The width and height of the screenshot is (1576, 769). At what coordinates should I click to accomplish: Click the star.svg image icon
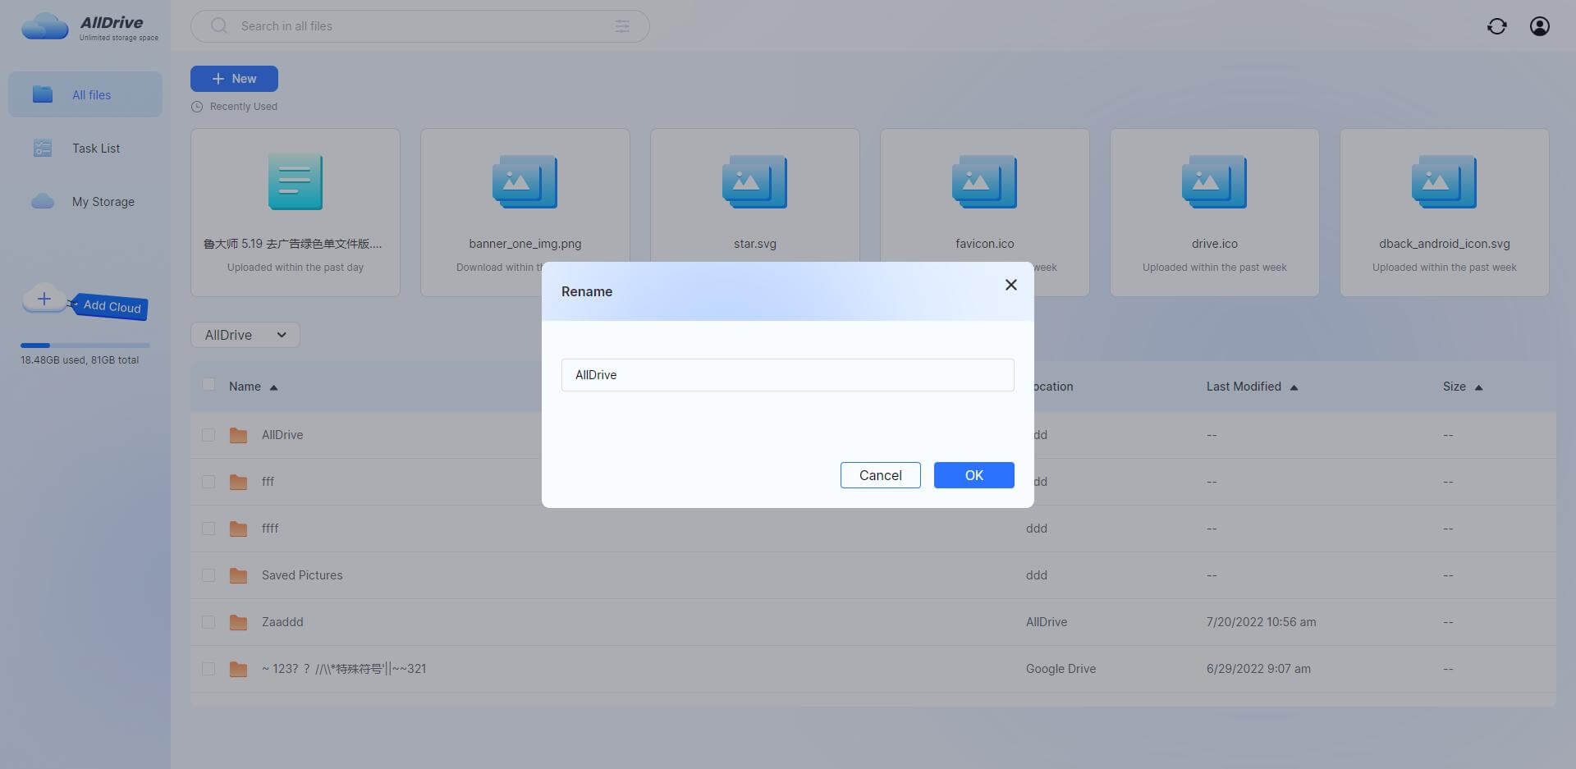coord(755,181)
